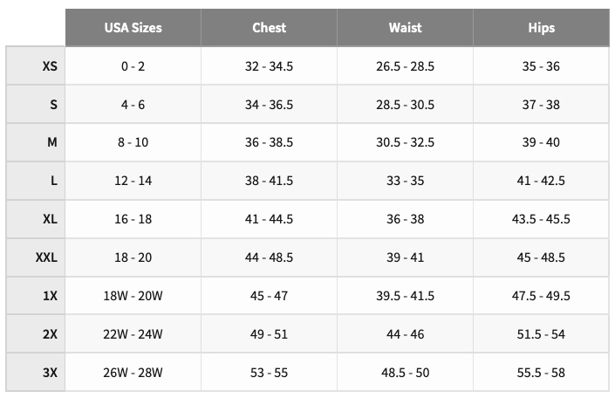The image size is (615, 398).
Task: Select the chest cell 34 - 36.5
Action: pos(269,105)
